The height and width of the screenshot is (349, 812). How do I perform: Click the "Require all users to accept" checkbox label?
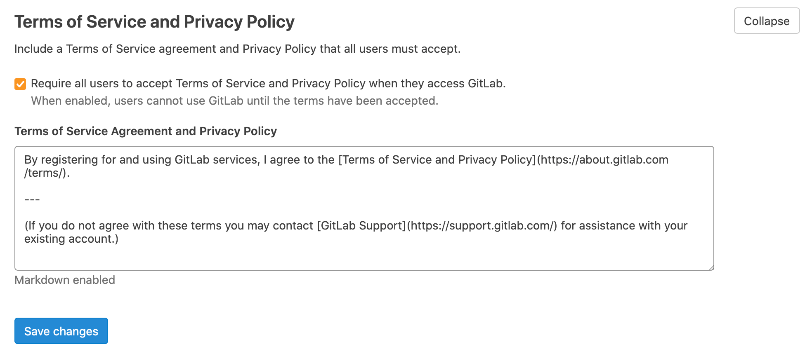268,84
